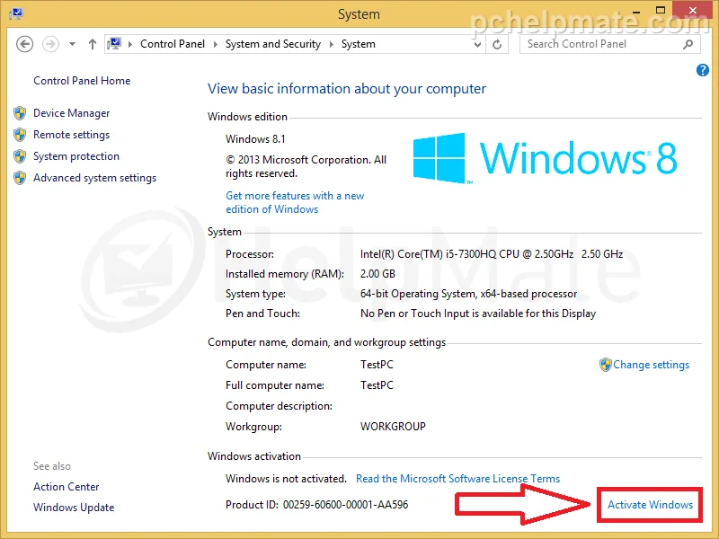The width and height of the screenshot is (719, 539).
Task: Click the shield icon beside Change settings
Action: click(605, 365)
